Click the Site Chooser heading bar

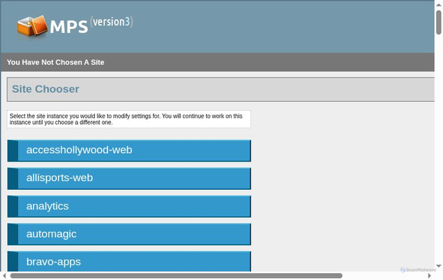(220, 89)
